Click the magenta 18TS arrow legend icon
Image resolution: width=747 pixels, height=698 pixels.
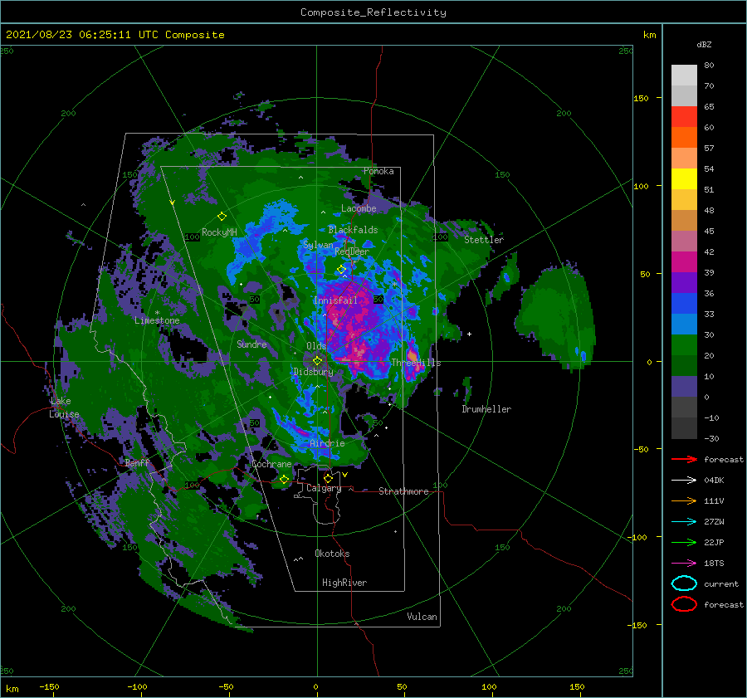(x=684, y=564)
